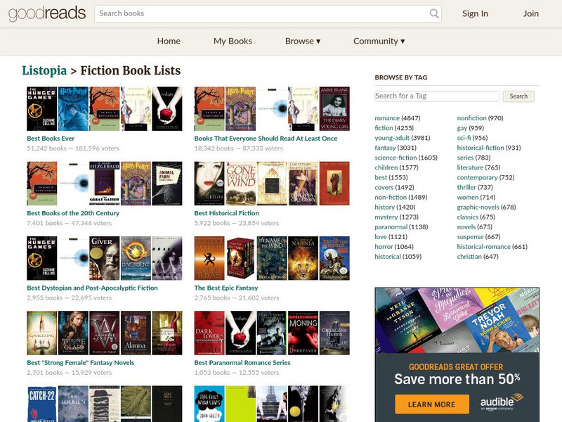Click the Listopia breadcrumb link
Viewport: 562px width, 422px height.
coord(44,71)
